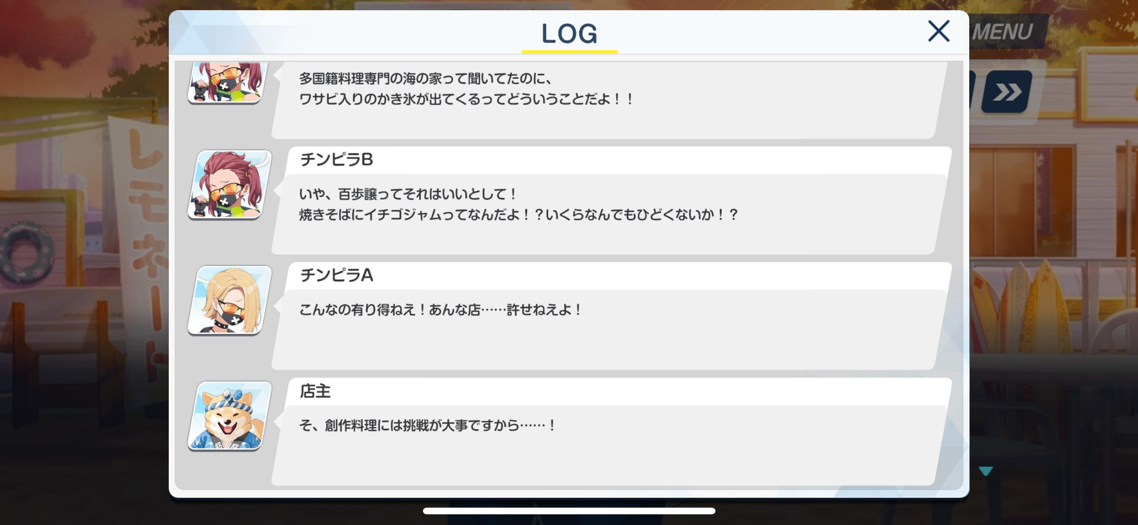Tap the white home indicator bar
The height and width of the screenshot is (525, 1138).
pyautogui.click(x=569, y=511)
